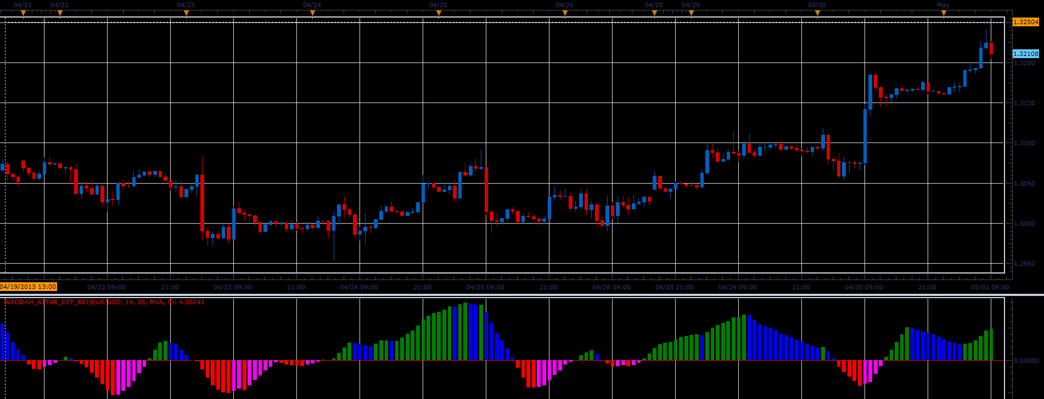
Task: Click the 04/22 09:00 time axis label
Action: click(x=106, y=287)
